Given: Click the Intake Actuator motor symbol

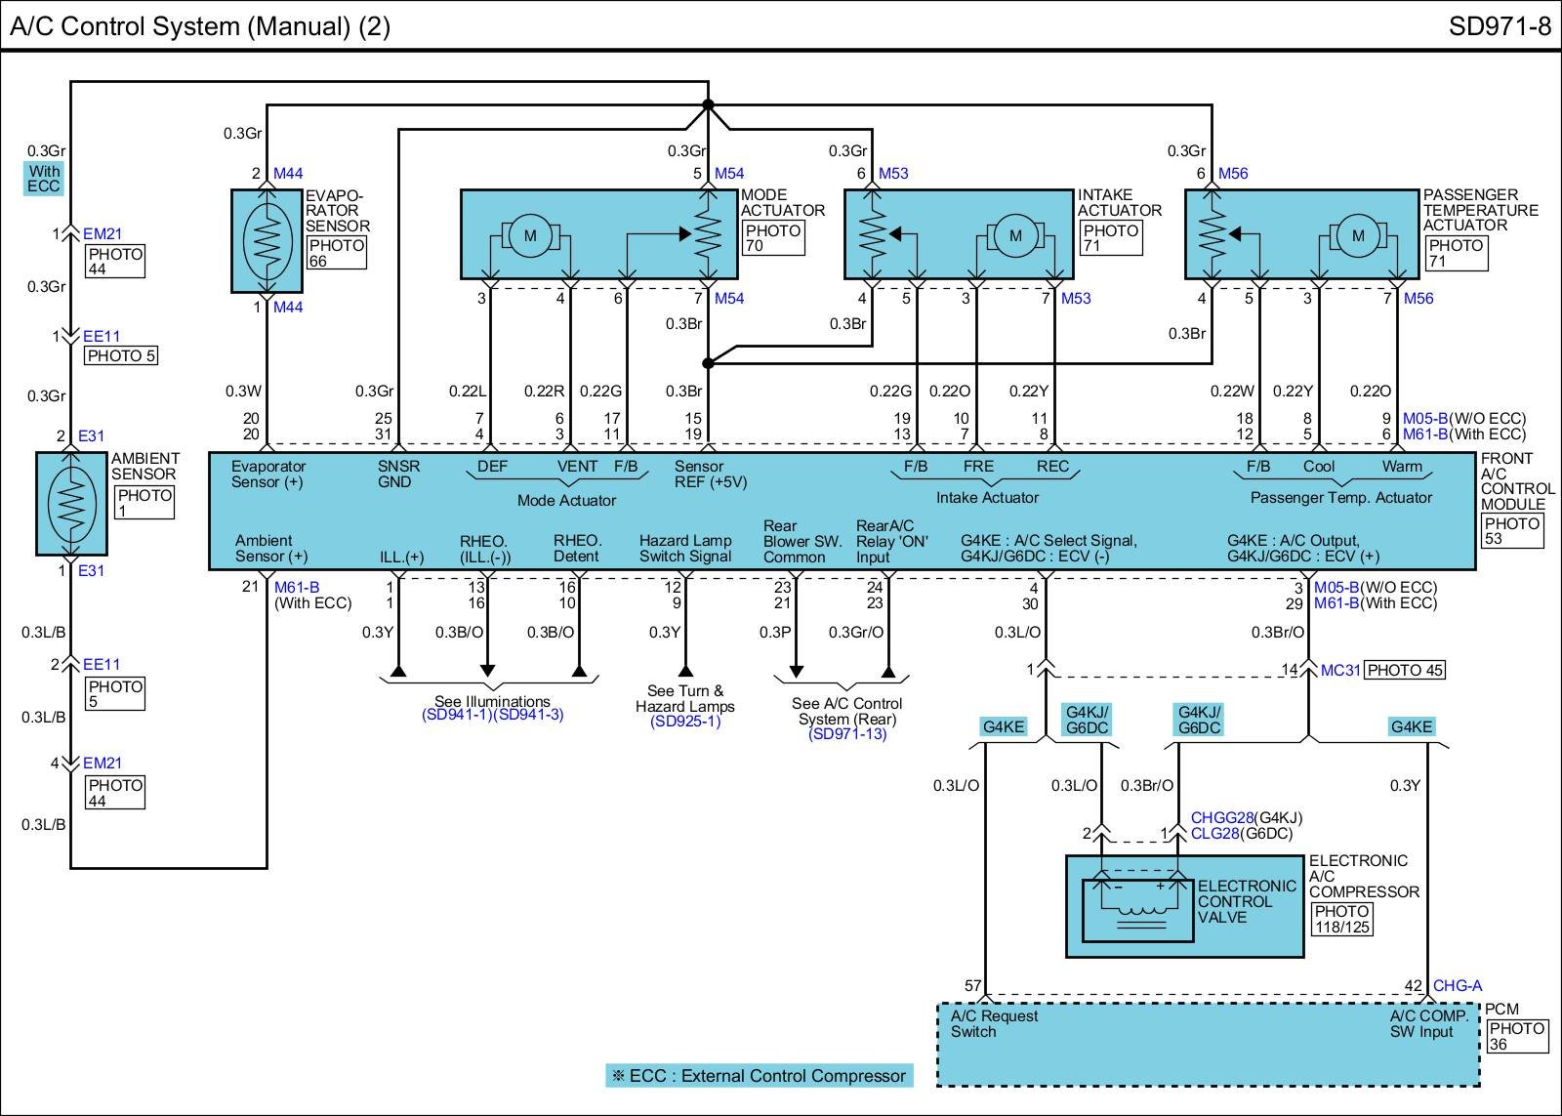Looking at the screenshot, I should [1015, 236].
